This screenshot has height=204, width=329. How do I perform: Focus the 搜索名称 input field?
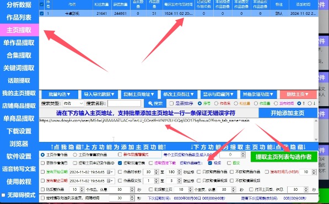[x=124, y=103]
